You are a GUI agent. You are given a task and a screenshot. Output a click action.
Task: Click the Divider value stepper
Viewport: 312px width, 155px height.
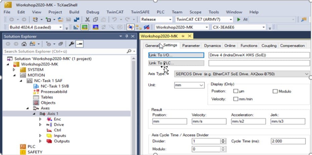pyautogui.click(x=223, y=141)
